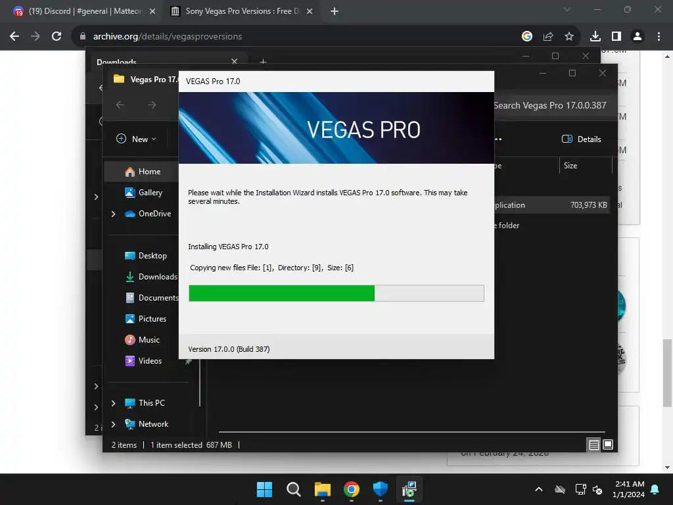
Task: Open Windows taskbar Search
Action: [294, 489]
